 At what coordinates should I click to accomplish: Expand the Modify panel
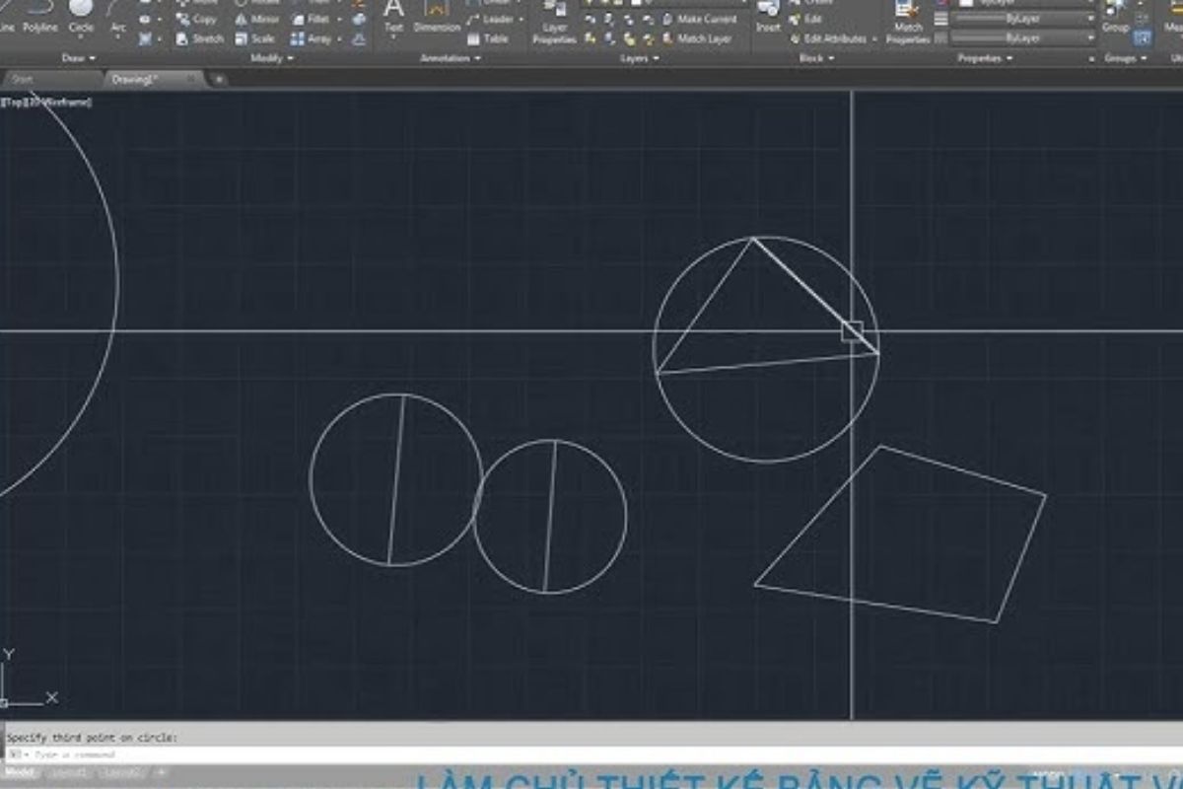click(x=270, y=58)
